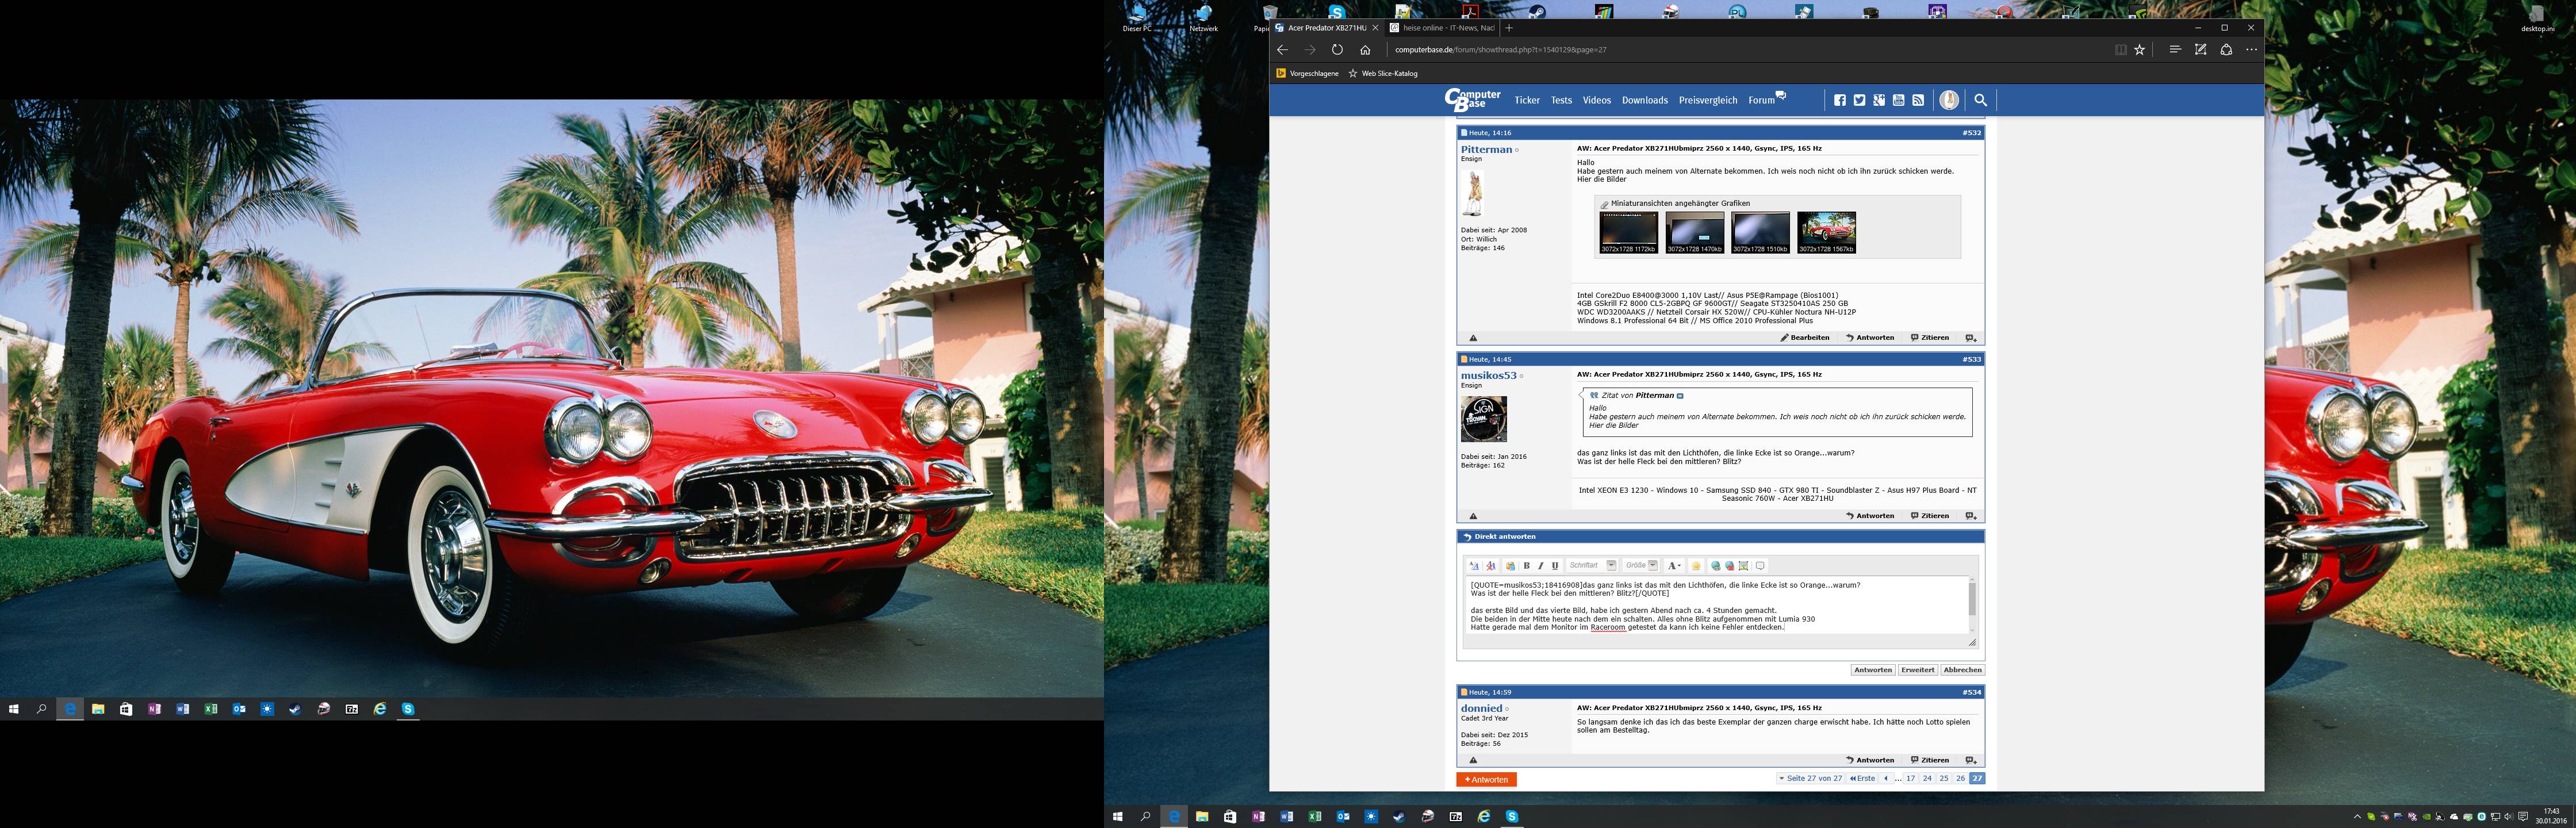Click the Erweitert button below editor
This screenshot has height=828, width=2576.
(1918, 670)
